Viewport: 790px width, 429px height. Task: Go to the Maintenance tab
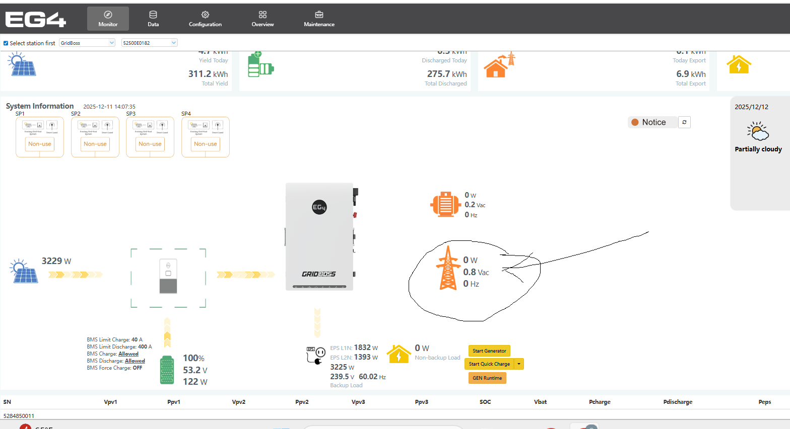click(x=319, y=19)
